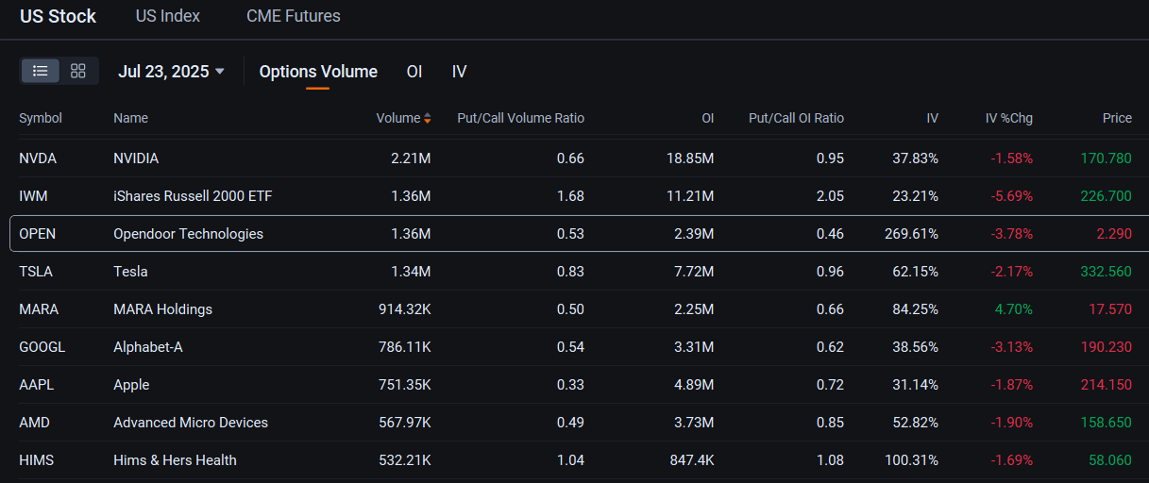Switch to list view layout
The image size is (1149, 483).
[x=41, y=71]
